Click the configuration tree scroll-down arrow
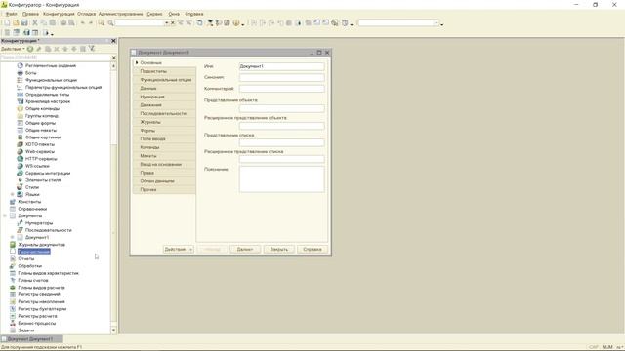The height and width of the screenshot is (351, 625). click(113, 330)
